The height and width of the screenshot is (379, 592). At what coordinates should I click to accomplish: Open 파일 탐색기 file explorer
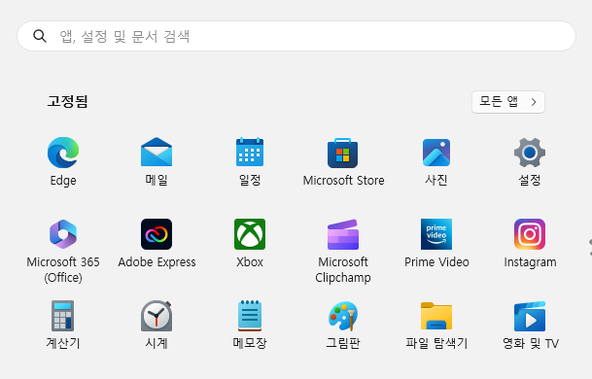(436, 316)
